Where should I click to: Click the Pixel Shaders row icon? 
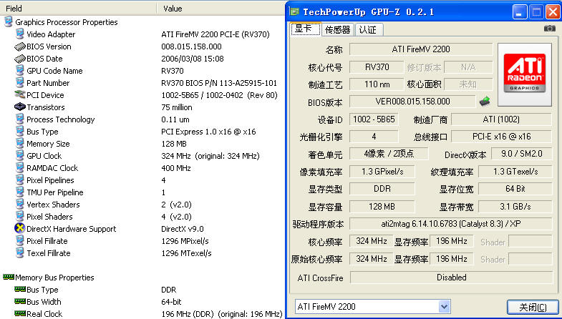pyautogui.click(x=20, y=217)
